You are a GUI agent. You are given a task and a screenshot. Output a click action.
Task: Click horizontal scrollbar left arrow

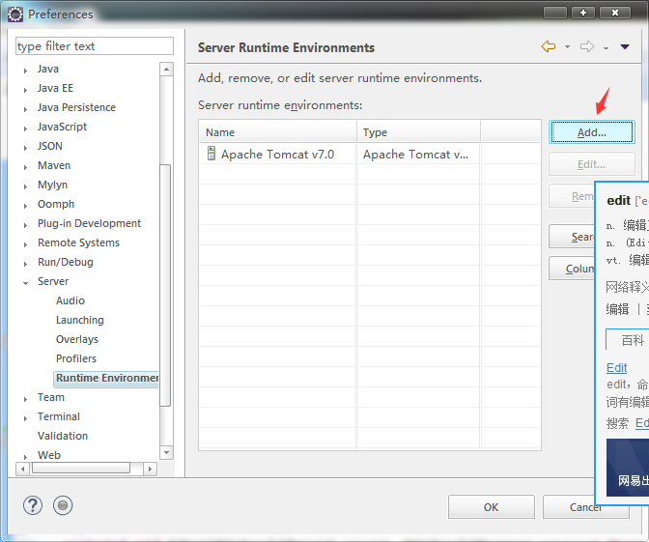pos(22,470)
